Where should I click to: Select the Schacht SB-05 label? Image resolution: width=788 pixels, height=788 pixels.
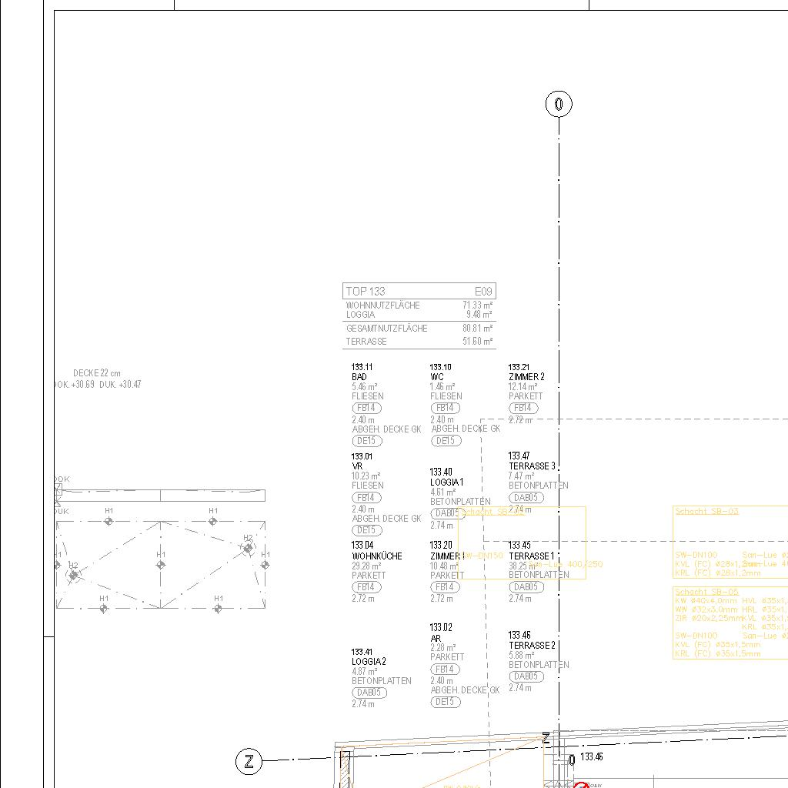point(706,592)
